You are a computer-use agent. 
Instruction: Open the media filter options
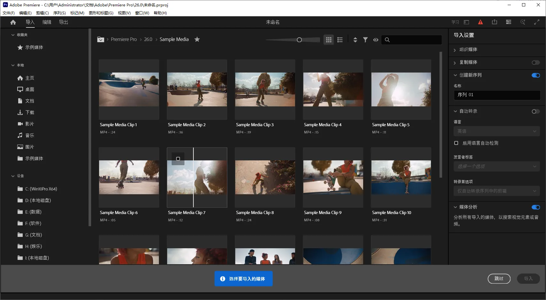coord(365,40)
